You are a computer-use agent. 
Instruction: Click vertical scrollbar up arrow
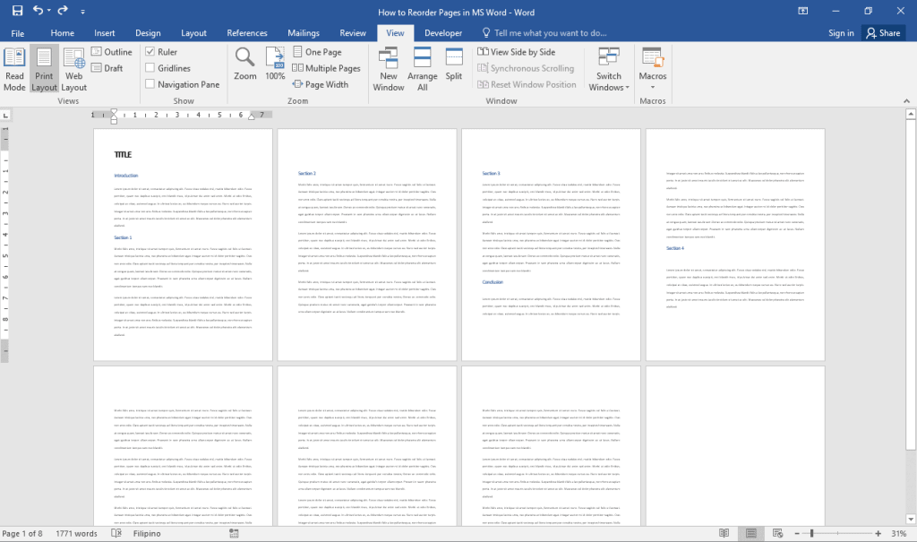[x=911, y=114]
